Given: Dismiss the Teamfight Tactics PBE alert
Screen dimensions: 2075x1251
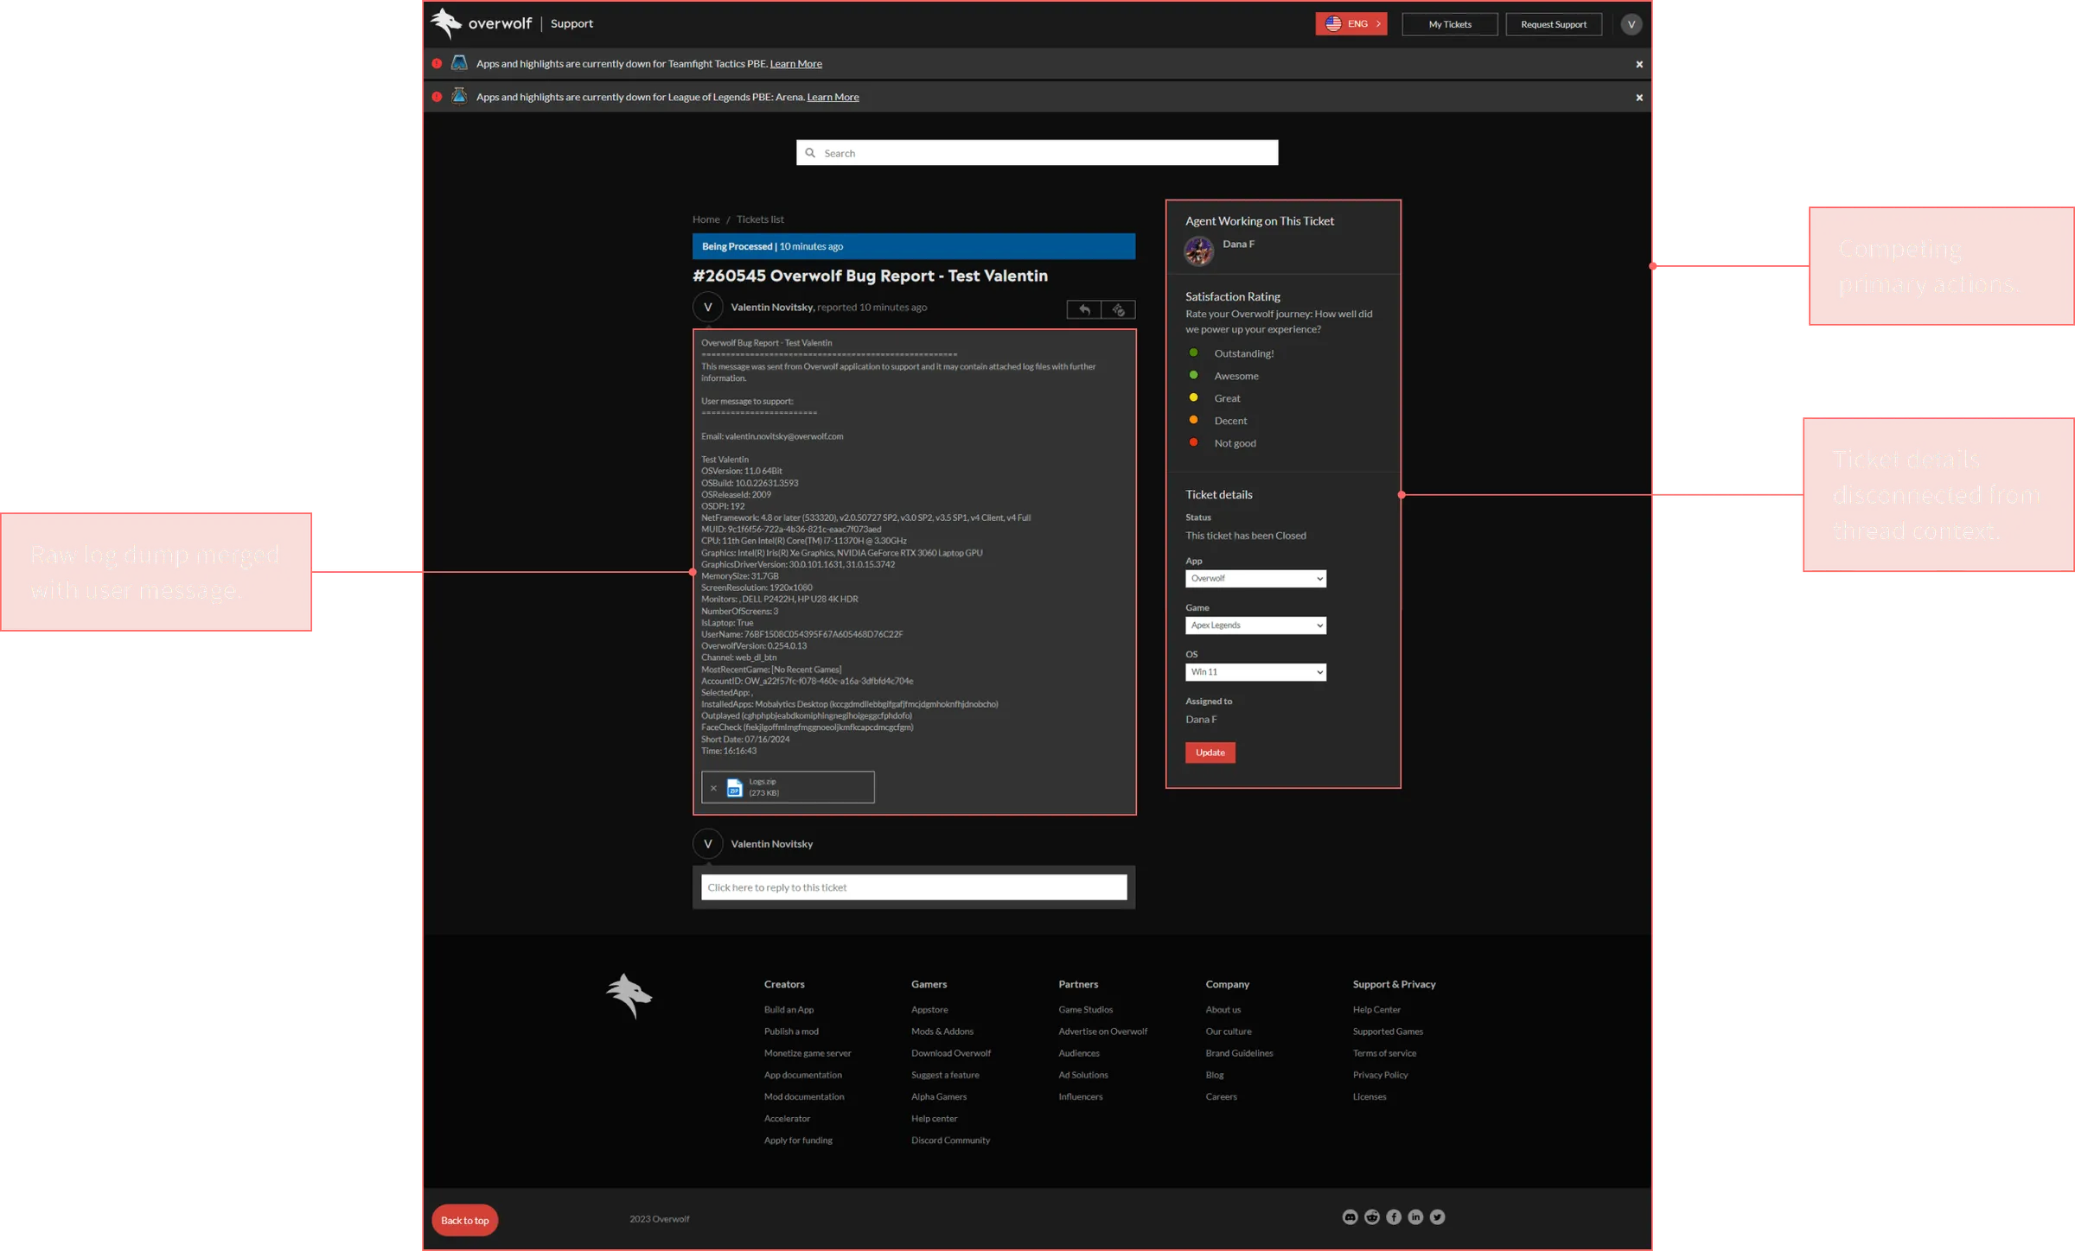Looking at the screenshot, I should 1638,64.
